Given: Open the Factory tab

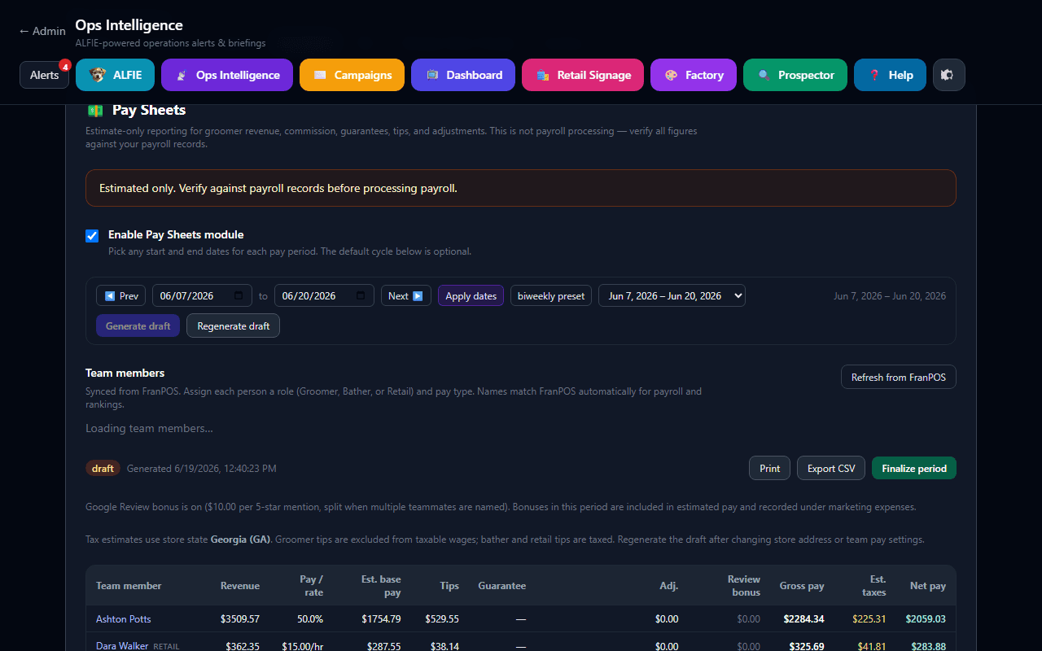Looking at the screenshot, I should [694, 75].
